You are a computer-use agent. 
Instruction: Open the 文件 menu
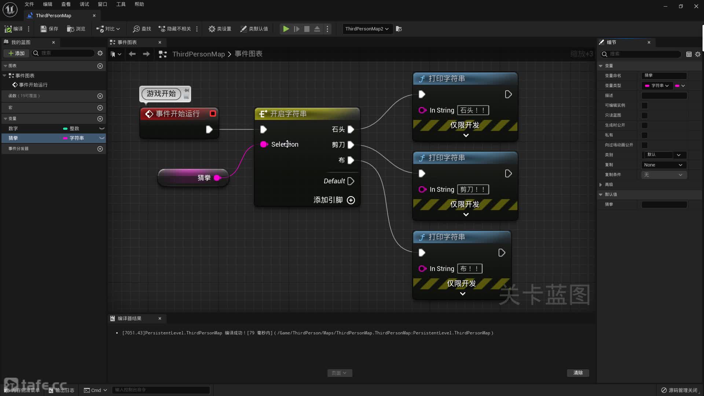tap(29, 4)
